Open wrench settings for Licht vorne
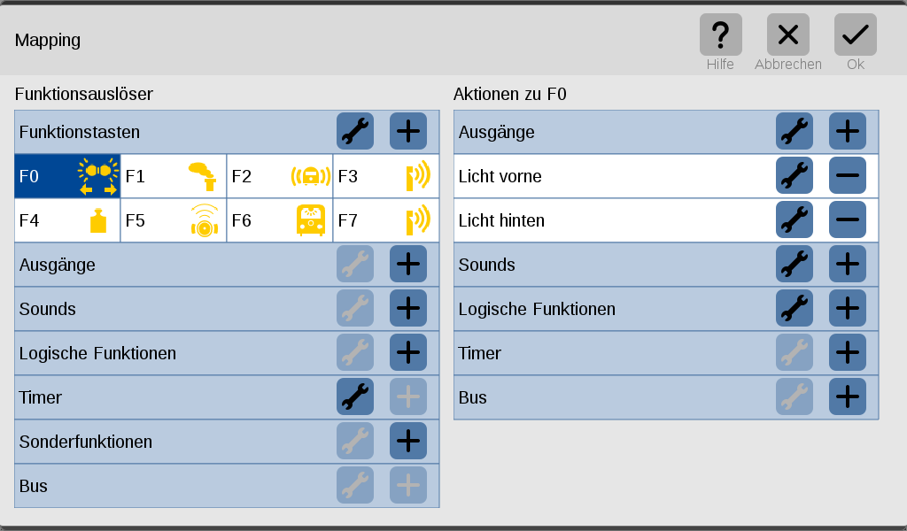Screen dimensions: 907x531 click(795, 175)
